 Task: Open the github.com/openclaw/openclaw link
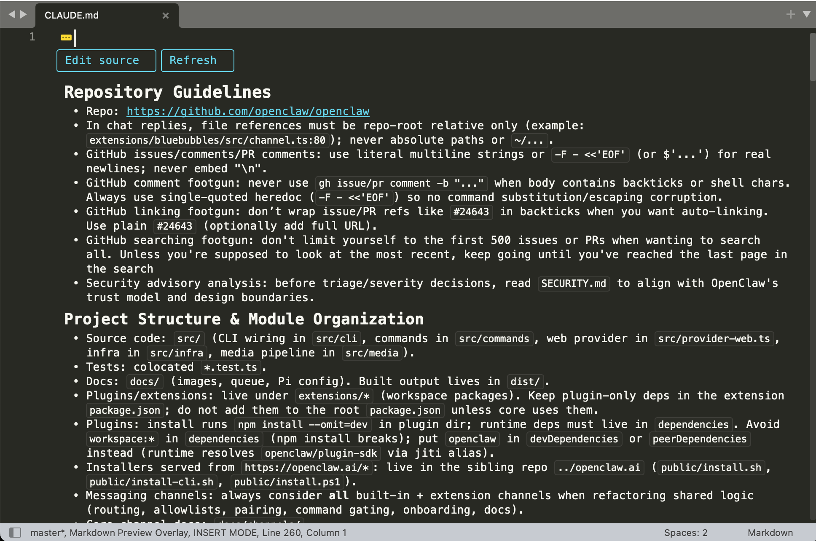tap(248, 111)
